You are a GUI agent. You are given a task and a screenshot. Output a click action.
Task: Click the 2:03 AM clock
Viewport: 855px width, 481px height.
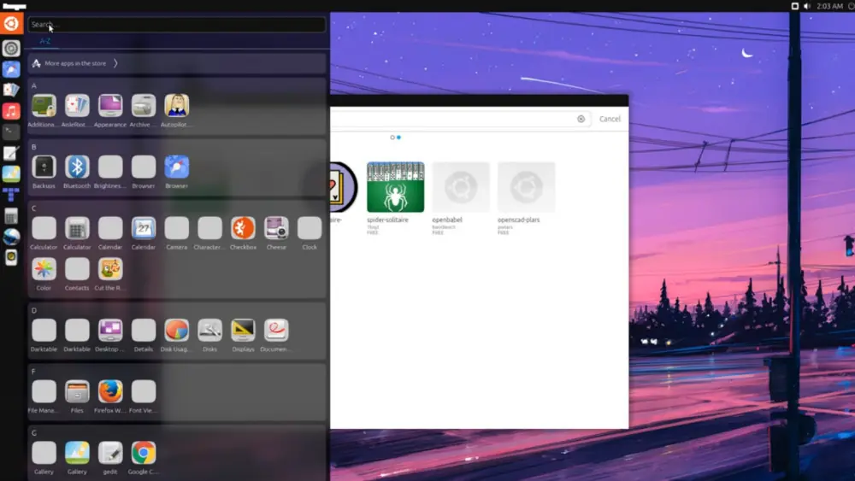[829, 6]
